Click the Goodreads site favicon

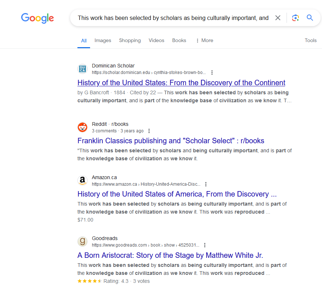tap(82, 242)
